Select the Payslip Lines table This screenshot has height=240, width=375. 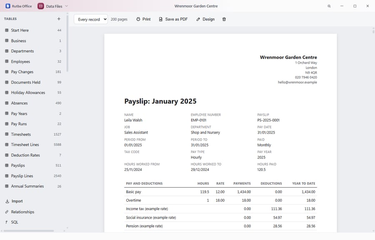point(33,176)
